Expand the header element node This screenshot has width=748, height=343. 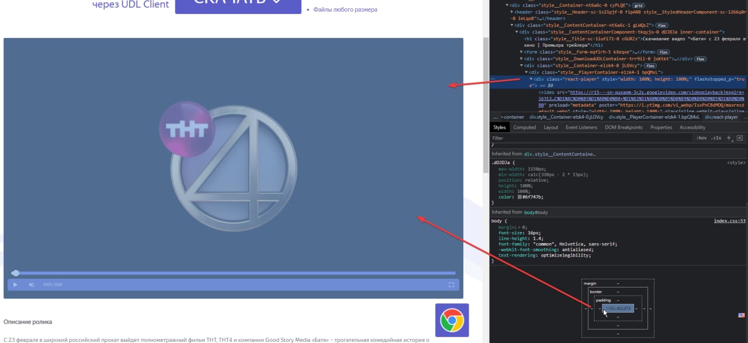click(512, 12)
